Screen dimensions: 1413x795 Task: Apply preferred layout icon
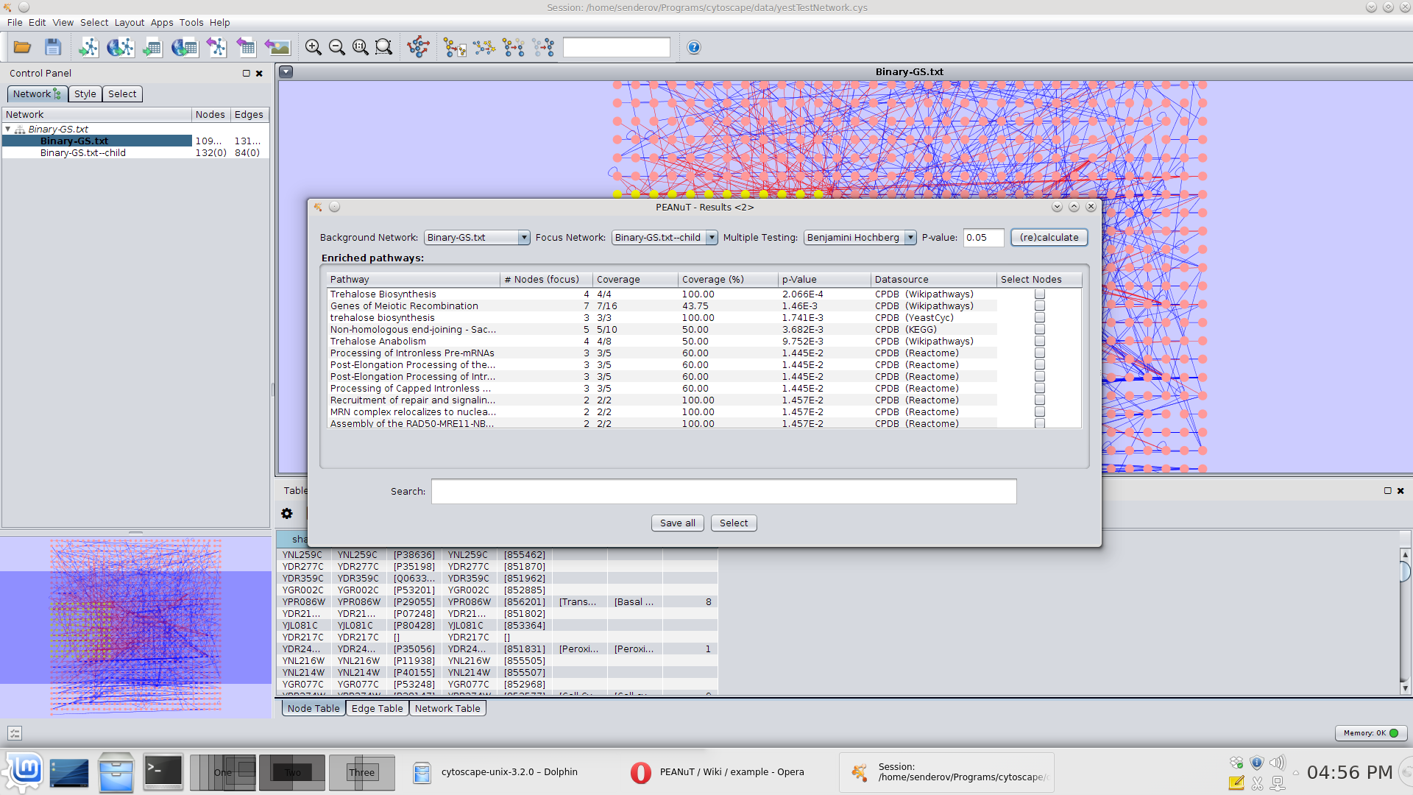pos(419,47)
